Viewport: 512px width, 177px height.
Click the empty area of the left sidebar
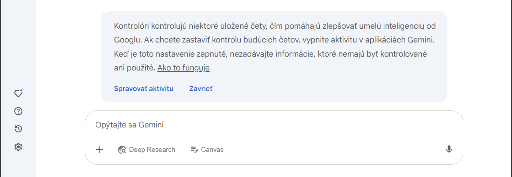18,42
